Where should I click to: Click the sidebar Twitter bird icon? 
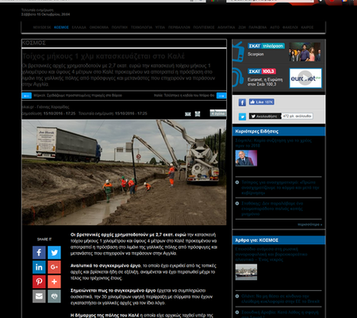coord(242,117)
